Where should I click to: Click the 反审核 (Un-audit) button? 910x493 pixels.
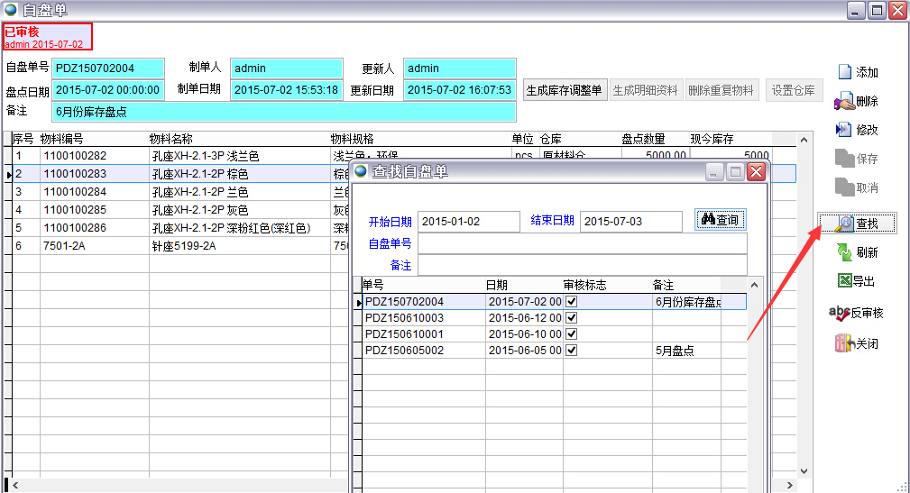(857, 313)
